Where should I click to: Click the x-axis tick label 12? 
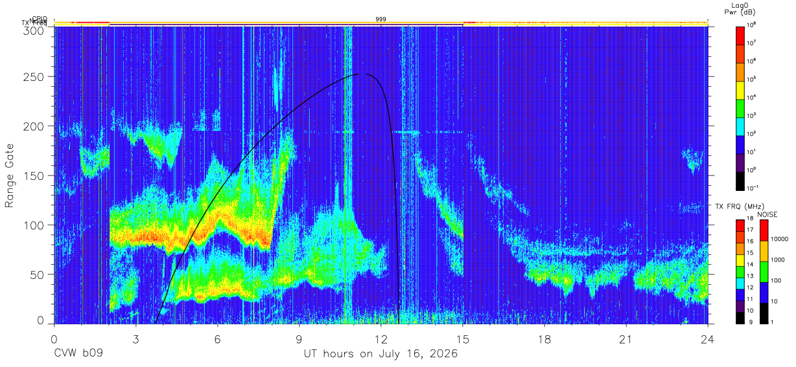pyautogui.click(x=381, y=339)
